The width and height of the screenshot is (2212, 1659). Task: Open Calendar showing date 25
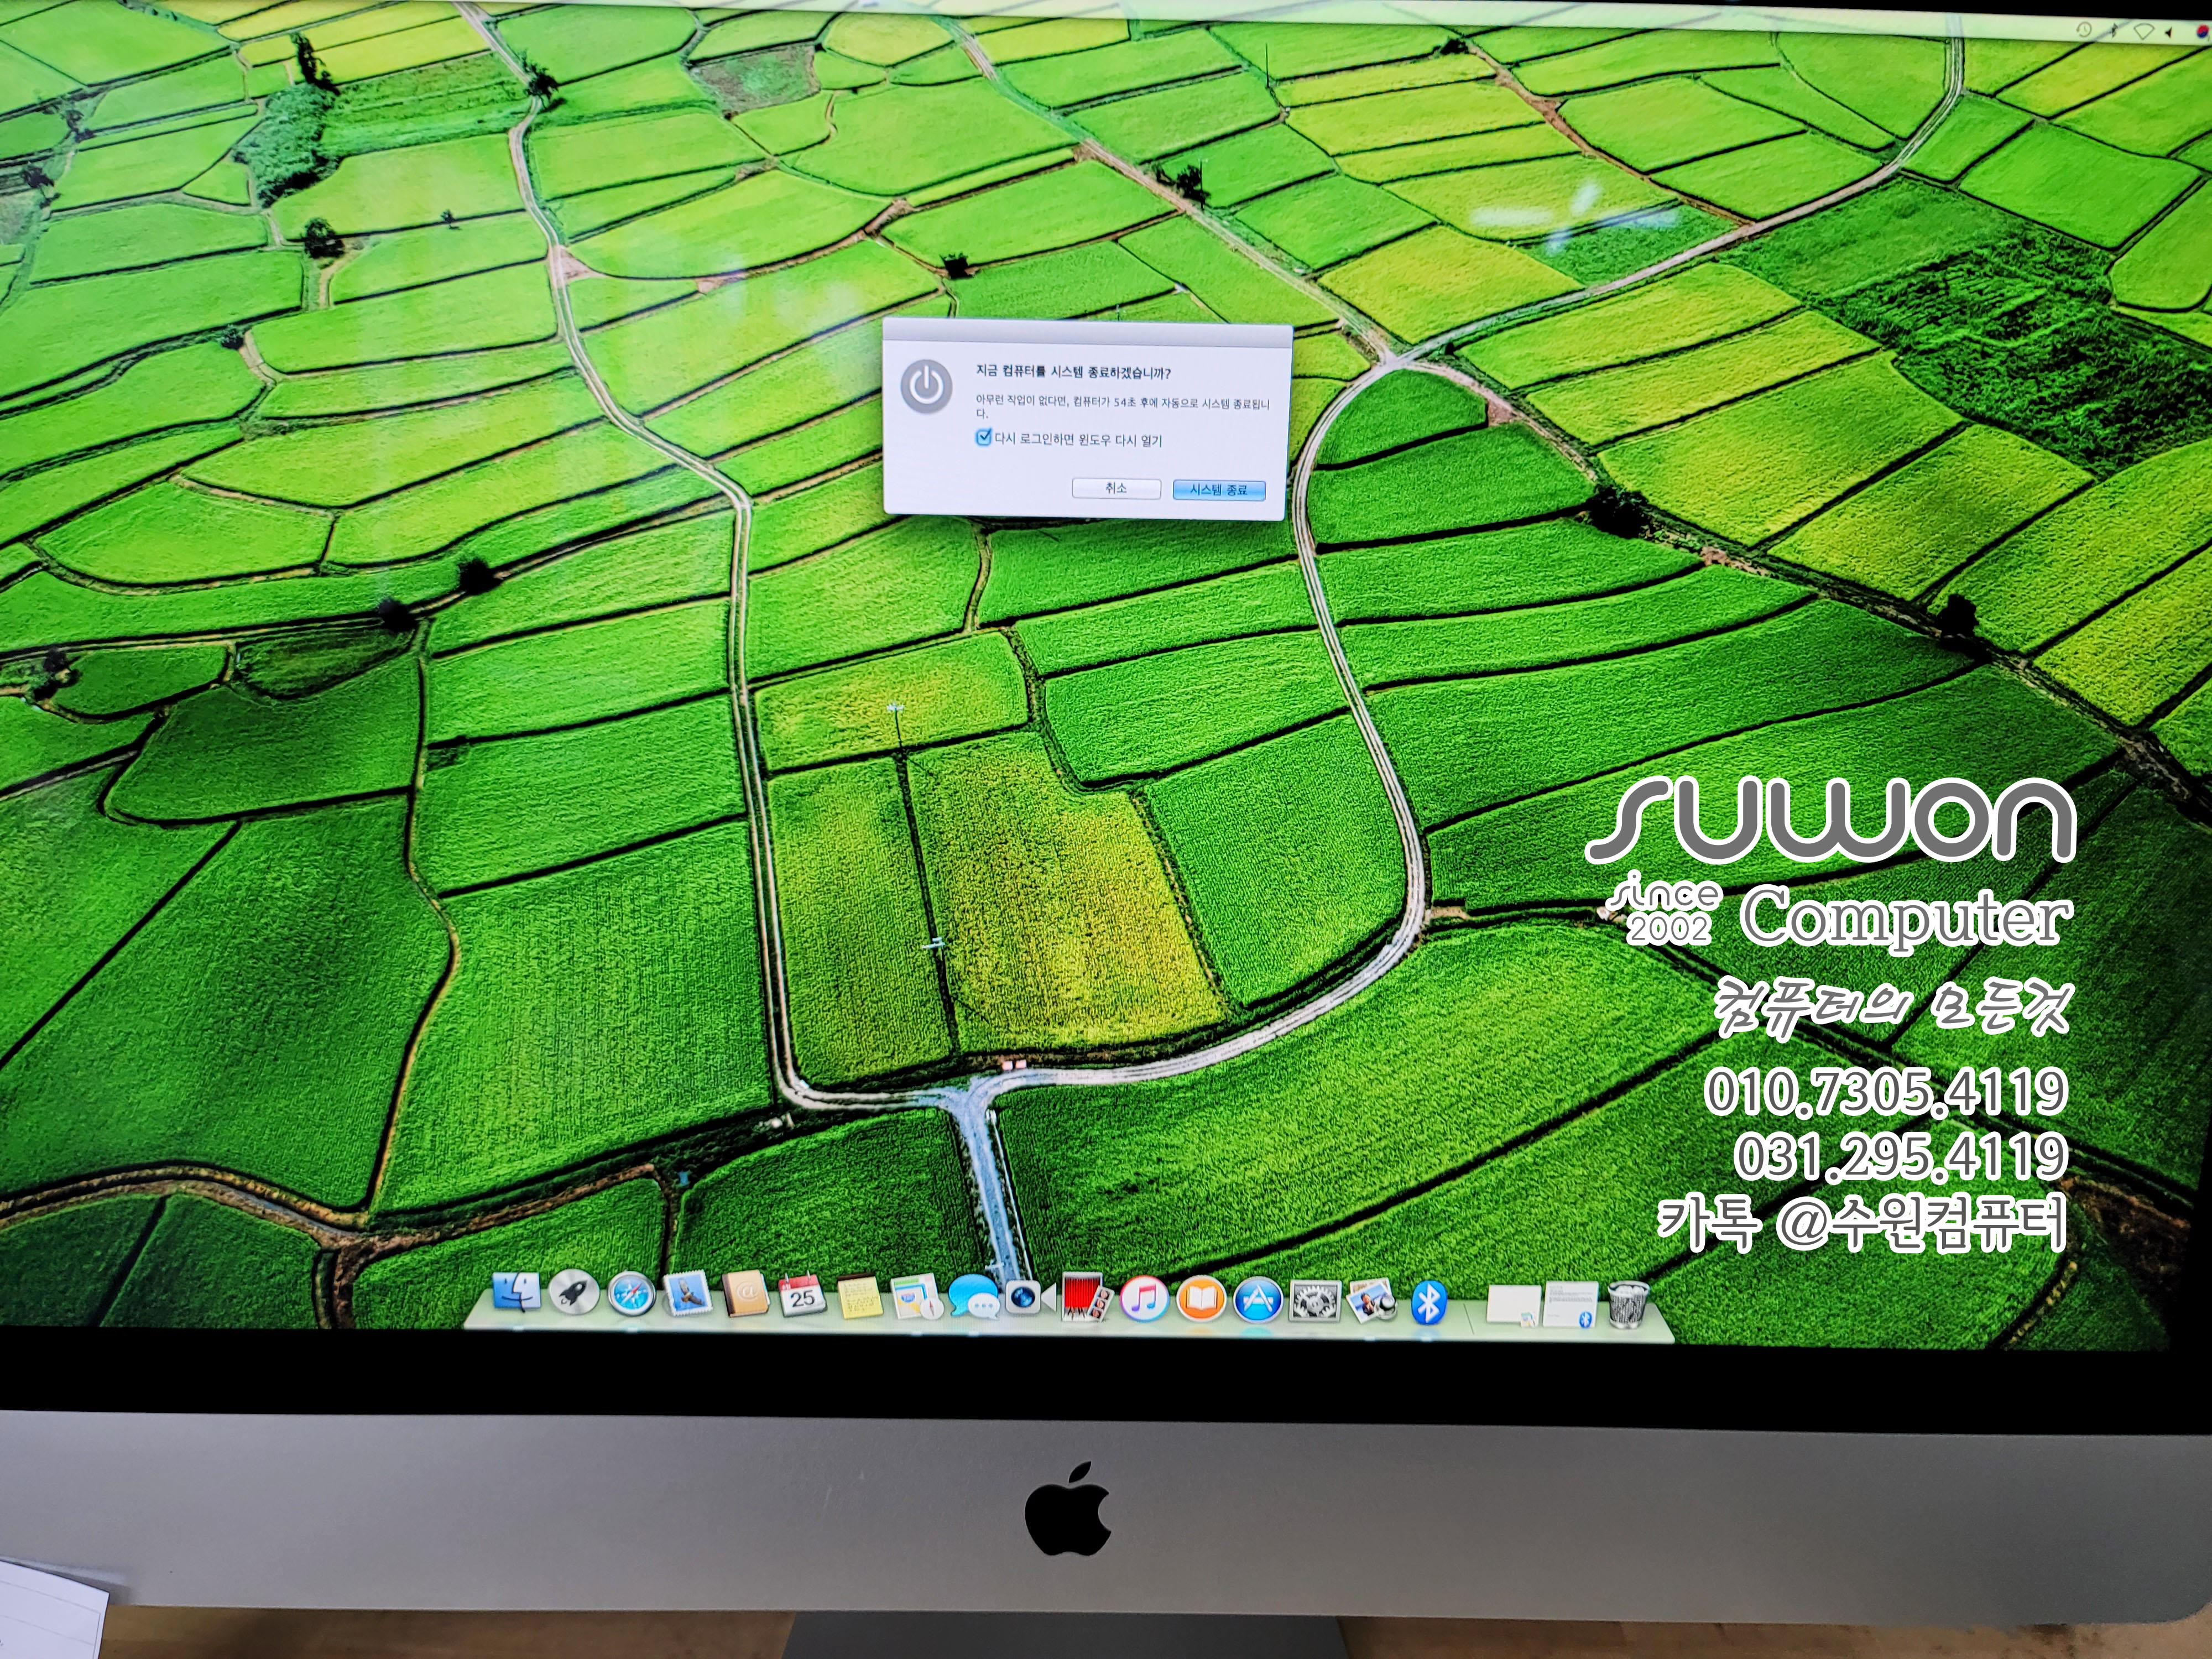(x=802, y=1297)
